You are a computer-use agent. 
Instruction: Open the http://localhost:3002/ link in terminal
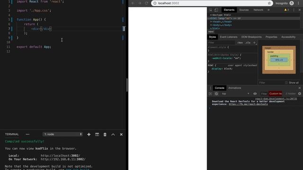(60, 155)
